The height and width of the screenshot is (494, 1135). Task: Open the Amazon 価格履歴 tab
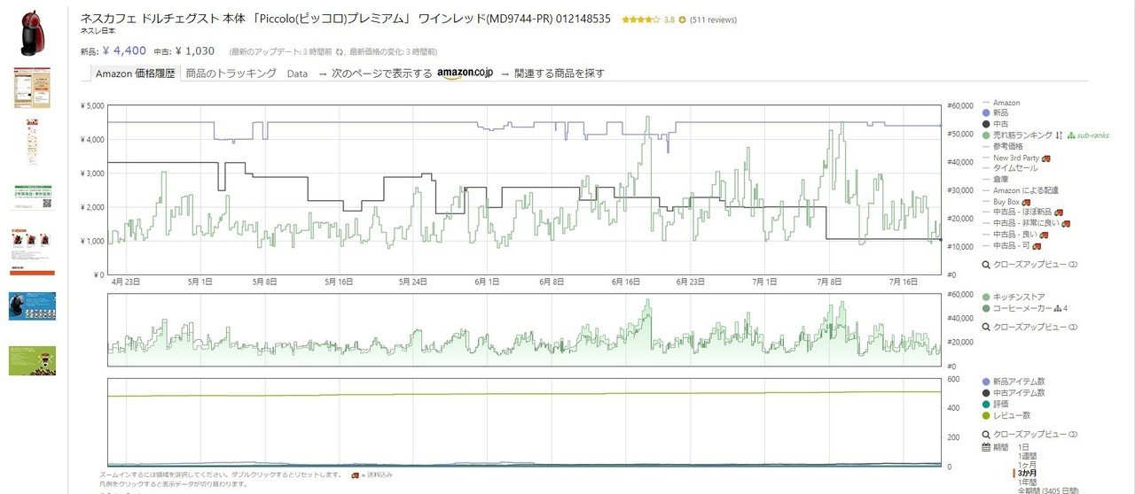click(135, 73)
